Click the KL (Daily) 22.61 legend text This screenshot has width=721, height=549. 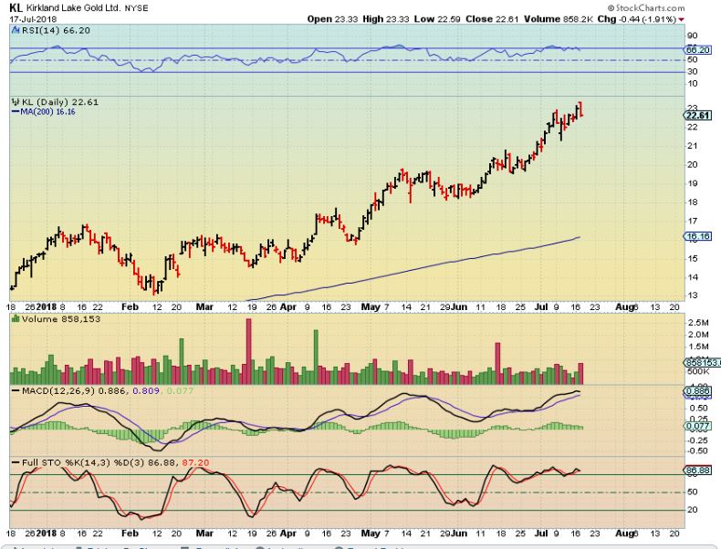(59, 102)
